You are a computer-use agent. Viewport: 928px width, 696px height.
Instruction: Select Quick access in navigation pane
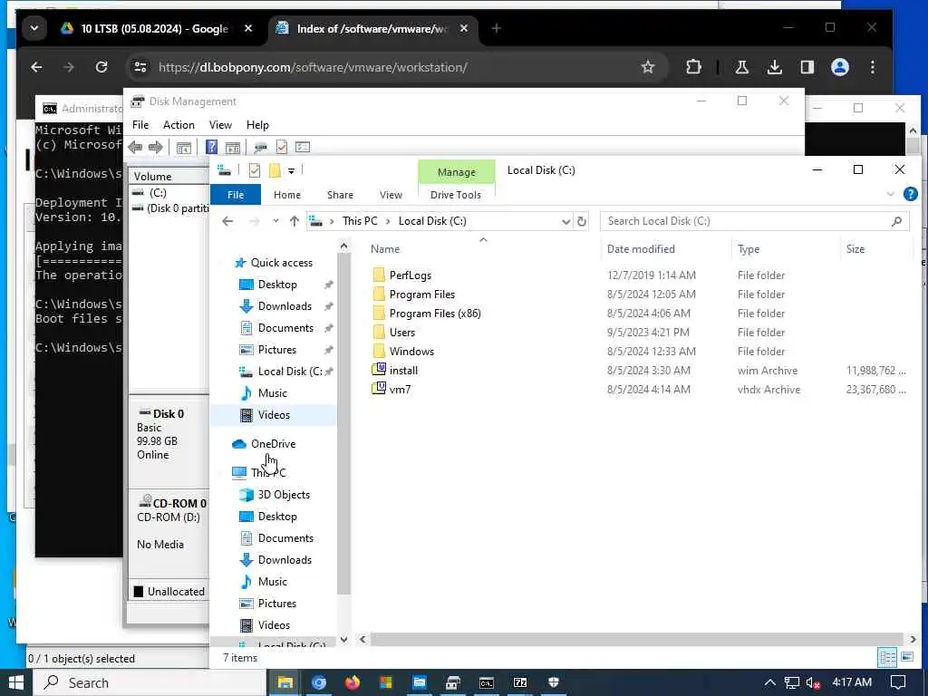[281, 263]
